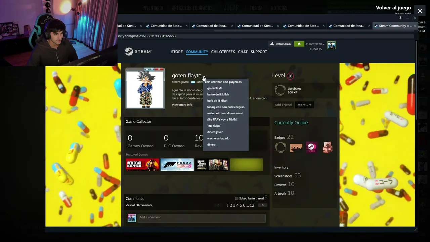This screenshot has height=242, width=430.
Task: Click the Add a comment field
Action: click(202, 218)
